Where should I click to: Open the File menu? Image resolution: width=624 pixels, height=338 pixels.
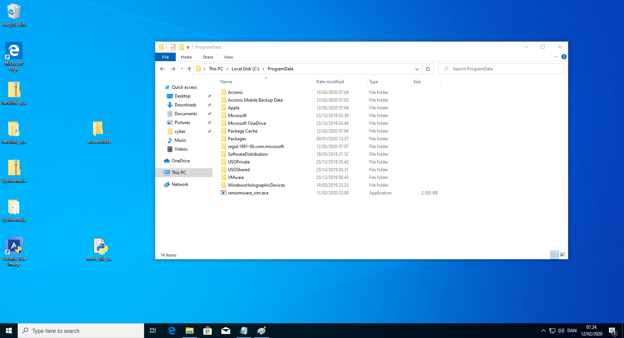point(165,57)
